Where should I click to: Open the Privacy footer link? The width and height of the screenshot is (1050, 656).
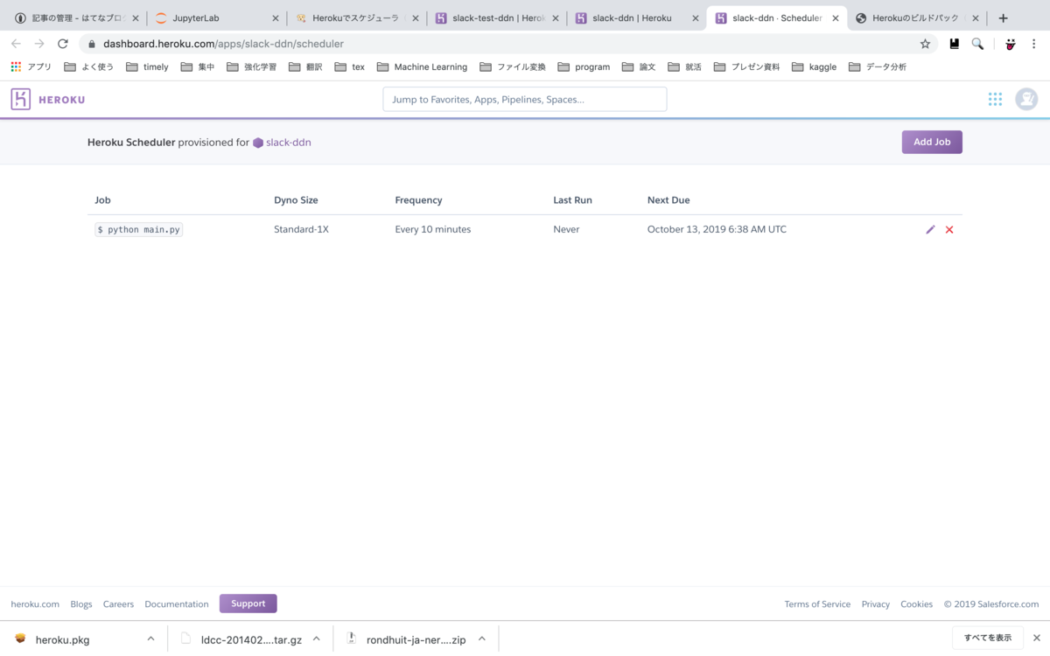pos(876,604)
